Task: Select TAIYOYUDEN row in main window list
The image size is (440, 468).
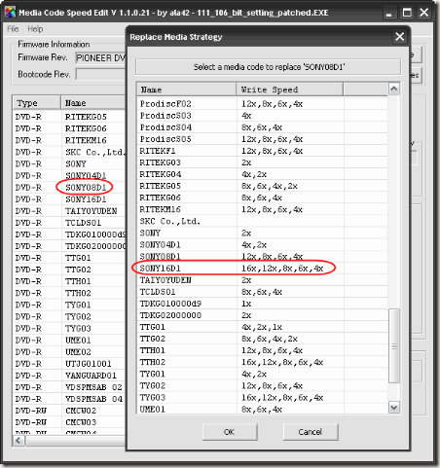Action: [x=69, y=211]
